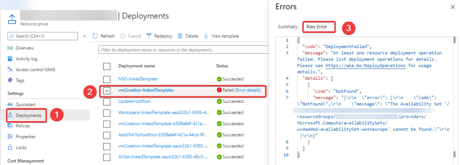This screenshot has height=165, width=460.
Task: Open Policies in the sidebar
Action: (22, 126)
